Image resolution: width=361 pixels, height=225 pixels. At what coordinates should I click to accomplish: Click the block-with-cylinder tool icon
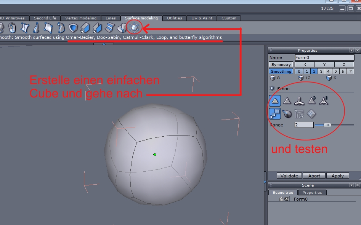click(122, 28)
